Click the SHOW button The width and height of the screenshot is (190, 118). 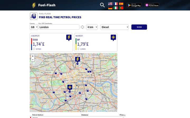[139, 27]
